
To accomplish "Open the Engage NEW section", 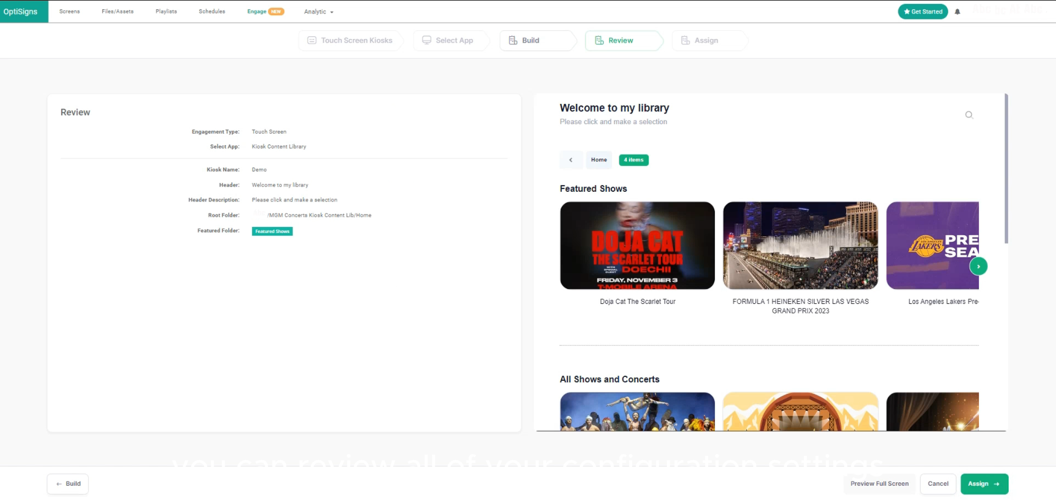I will (x=266, y=12).
